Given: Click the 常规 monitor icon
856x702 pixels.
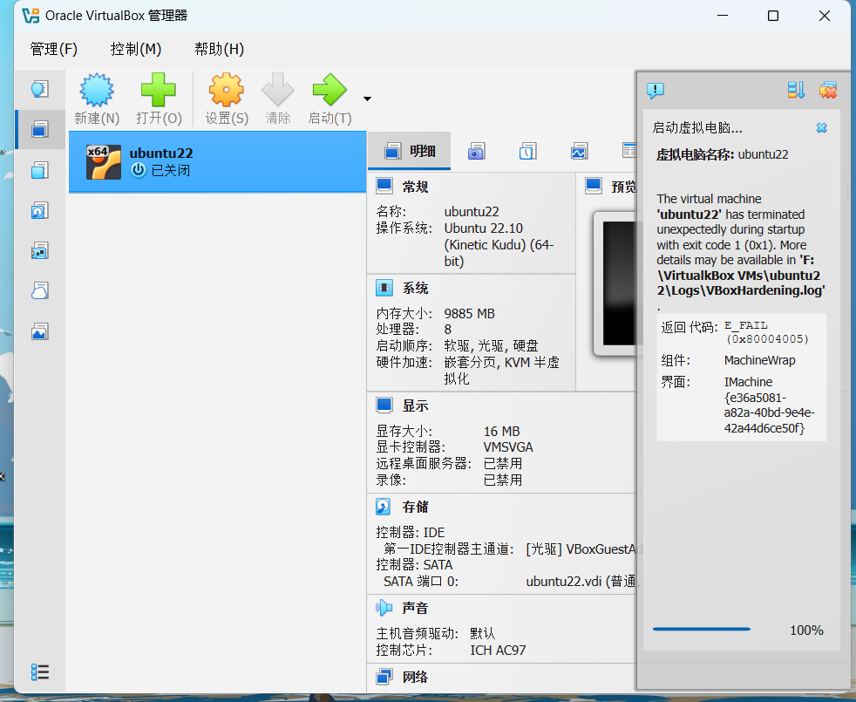Looking at the screenshot, I should 384,187.
